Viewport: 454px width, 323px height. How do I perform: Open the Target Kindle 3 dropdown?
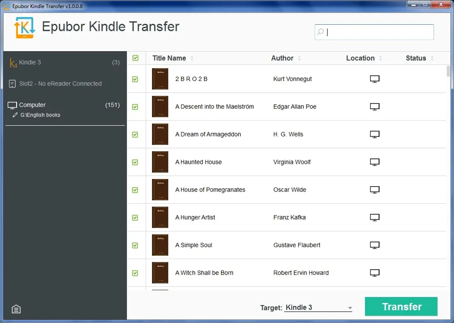coord(318,308)
